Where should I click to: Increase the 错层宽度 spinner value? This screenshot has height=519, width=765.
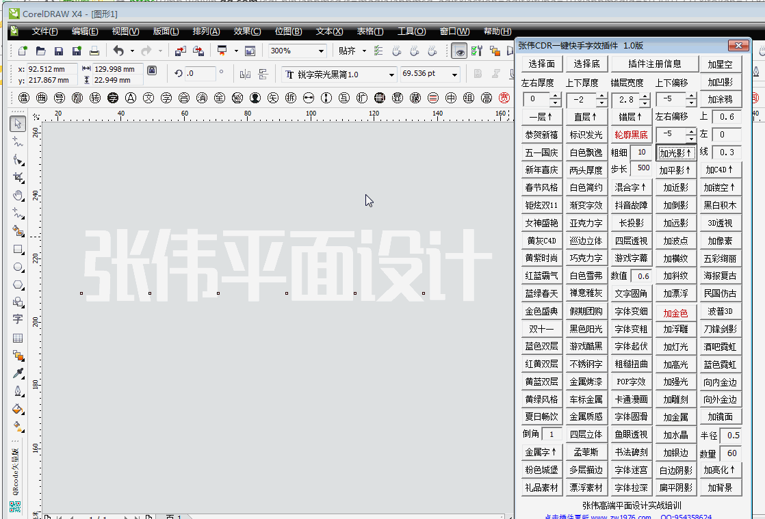[x=645, y=96]
